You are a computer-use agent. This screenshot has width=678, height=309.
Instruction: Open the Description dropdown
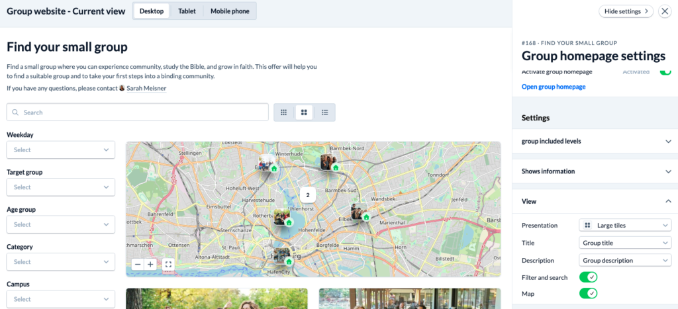point(625,261)
